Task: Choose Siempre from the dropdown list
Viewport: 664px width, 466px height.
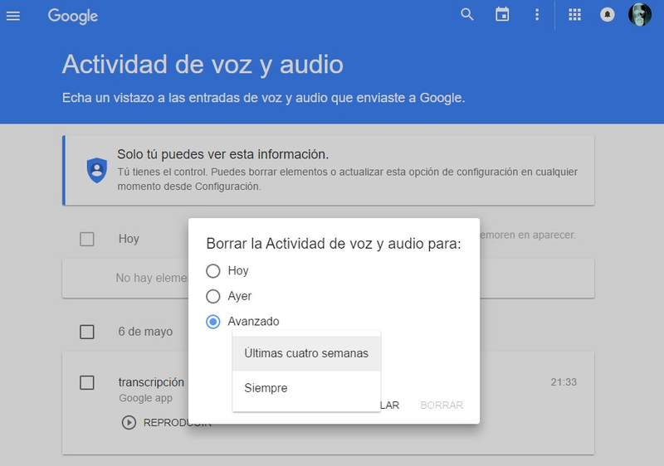Action: click(x=306, y=388)
